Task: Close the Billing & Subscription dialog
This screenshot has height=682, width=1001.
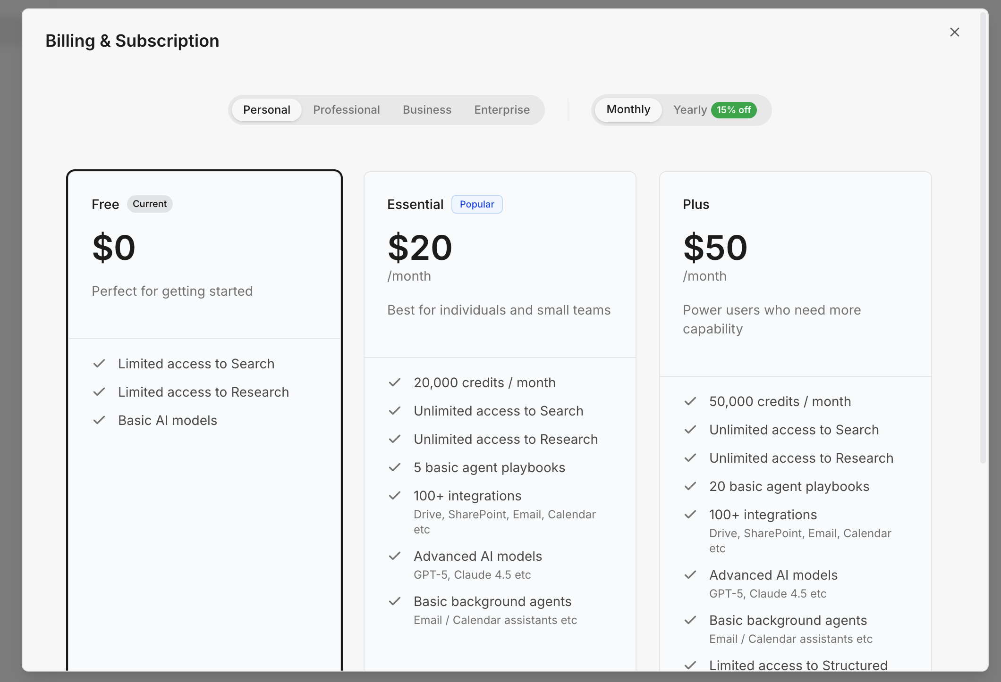Action: tap(954, 32)
